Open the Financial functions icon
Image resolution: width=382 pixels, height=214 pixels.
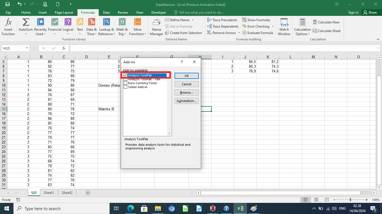[55, 22]
